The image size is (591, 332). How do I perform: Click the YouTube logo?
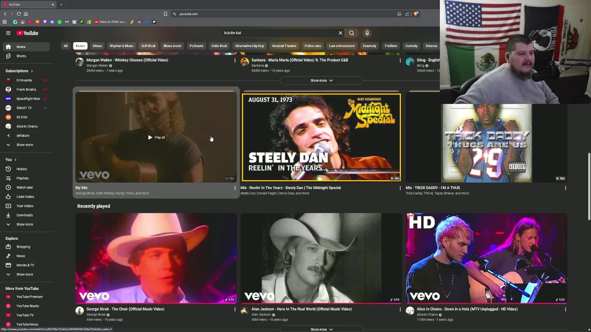point(28,33)
